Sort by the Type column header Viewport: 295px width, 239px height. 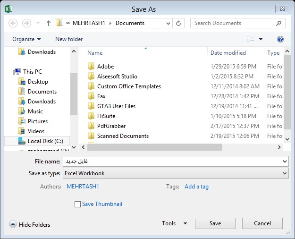tap(273, 53)
